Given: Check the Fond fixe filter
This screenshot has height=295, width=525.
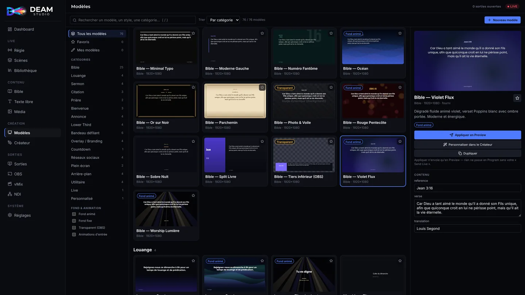Looking at the screenshot, I should point(74,221).
